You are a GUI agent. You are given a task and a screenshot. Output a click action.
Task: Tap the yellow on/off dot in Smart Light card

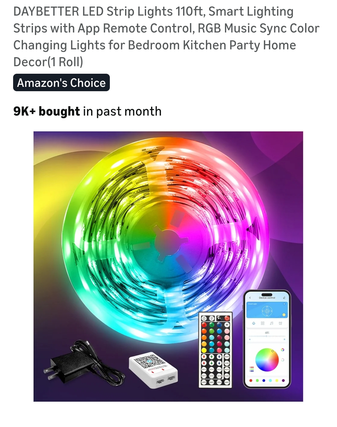pyautogui.click(x=284, y=315)
